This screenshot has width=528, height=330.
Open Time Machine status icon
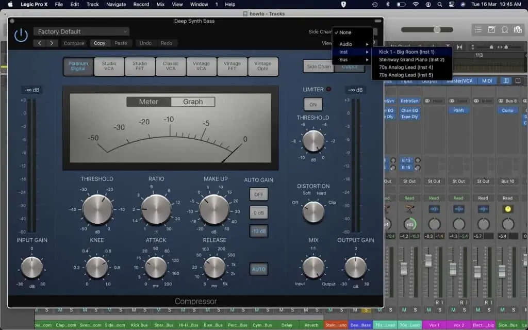pos(375,4)
